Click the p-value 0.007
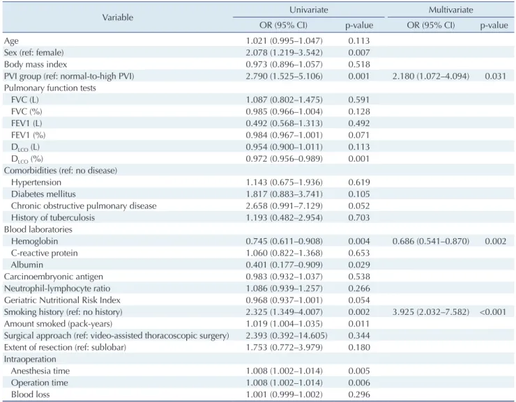The width and height of the screenshot is (516, 402). [359, 52]
